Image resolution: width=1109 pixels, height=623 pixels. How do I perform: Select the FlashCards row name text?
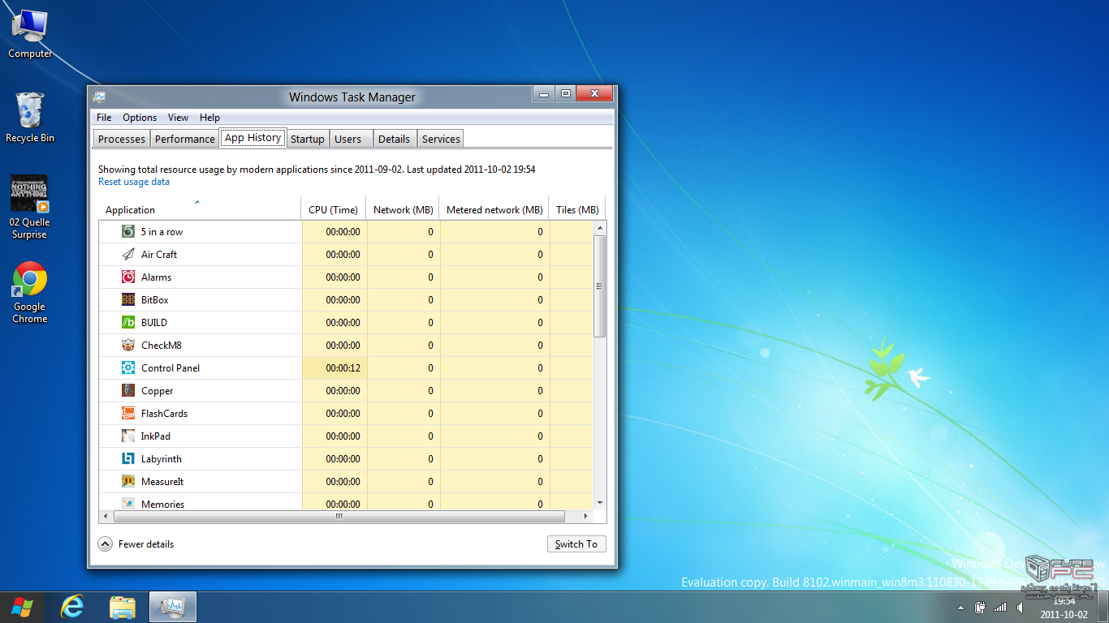pos(164,413)
